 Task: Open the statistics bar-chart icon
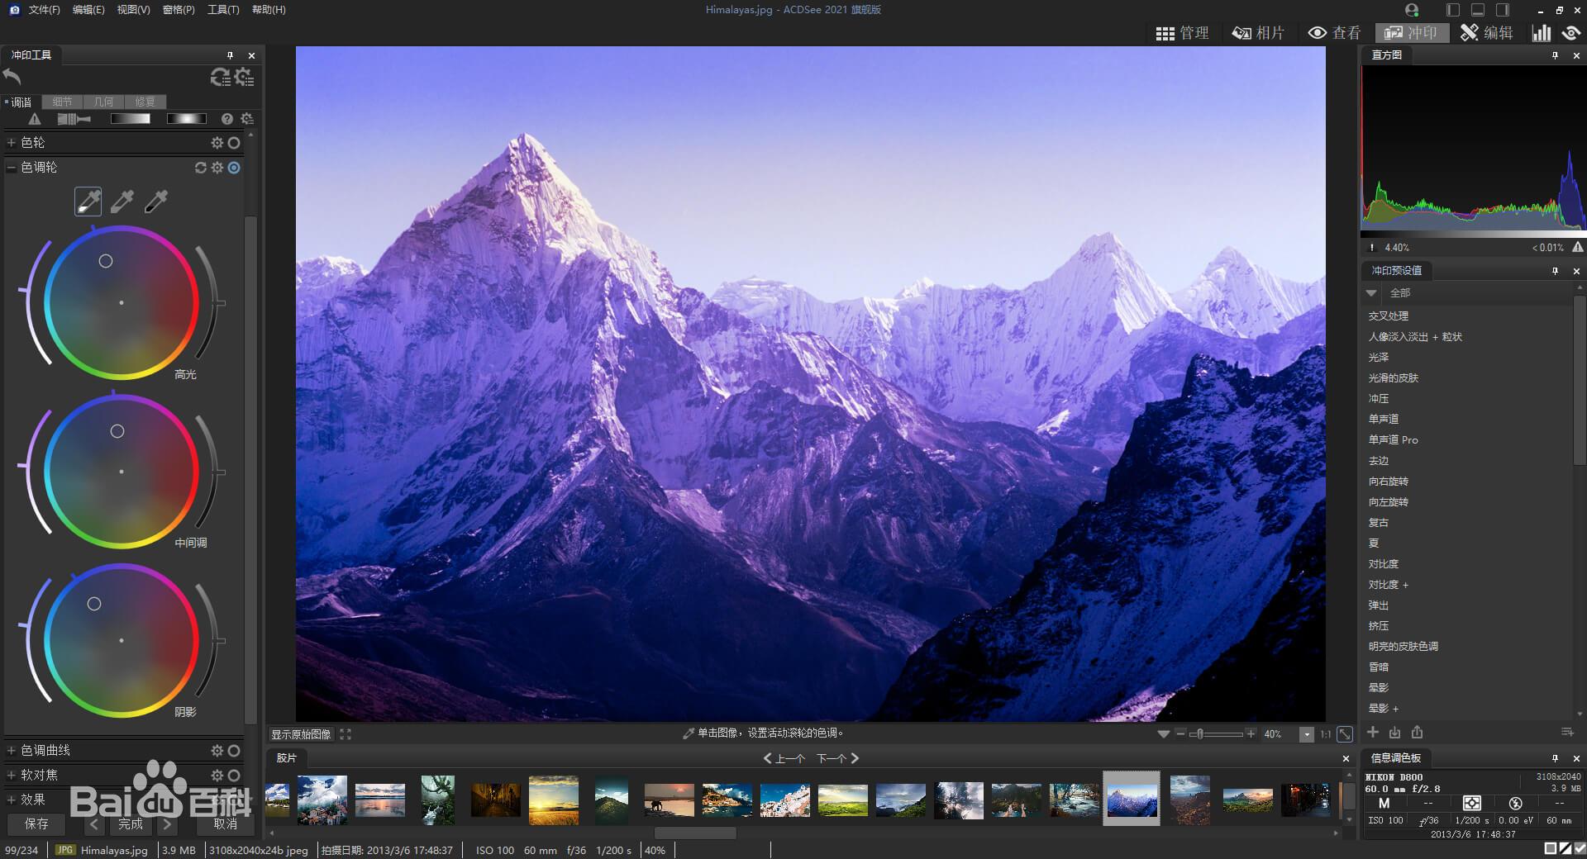click(x=1542, y=32)
